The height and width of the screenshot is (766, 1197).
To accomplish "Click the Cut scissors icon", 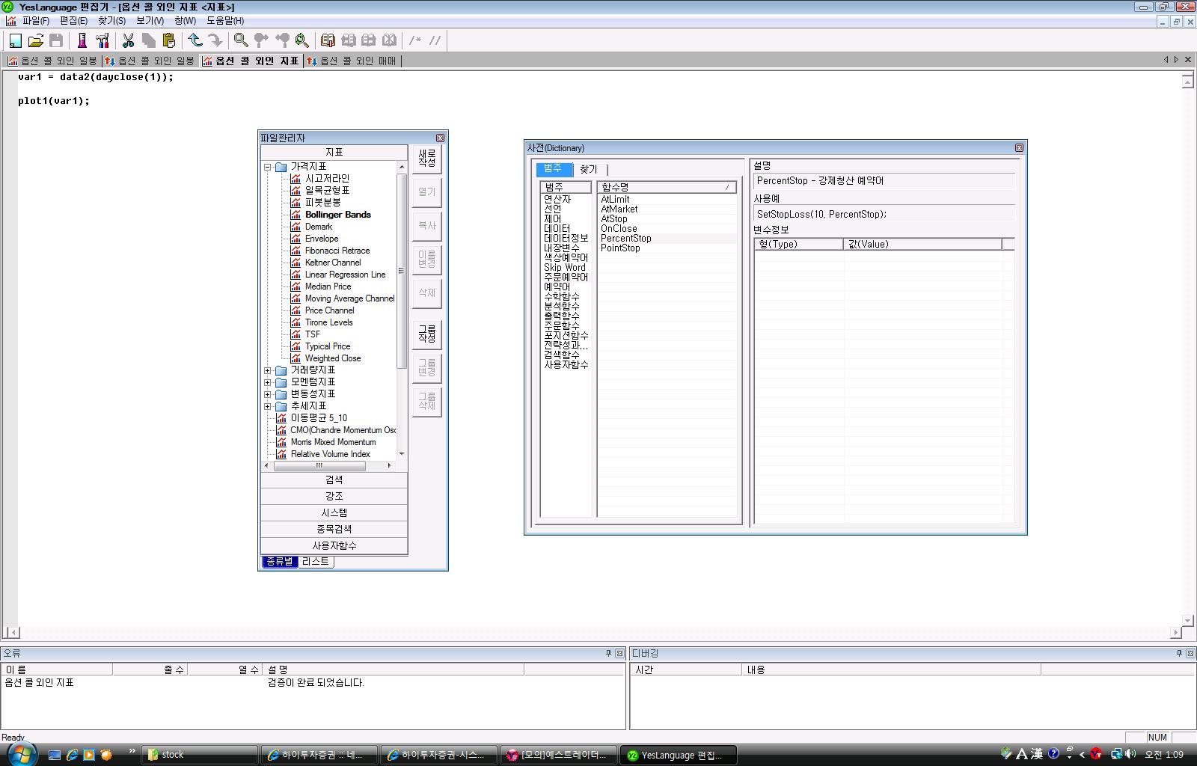I will (128, 40).
